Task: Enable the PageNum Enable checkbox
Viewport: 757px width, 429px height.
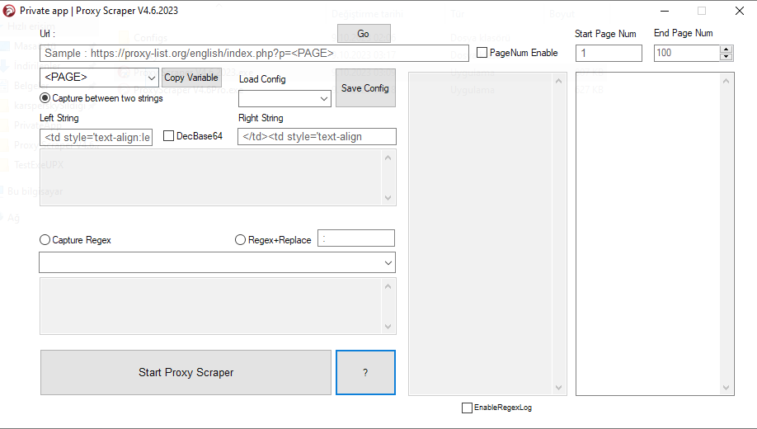Action: 482,53
